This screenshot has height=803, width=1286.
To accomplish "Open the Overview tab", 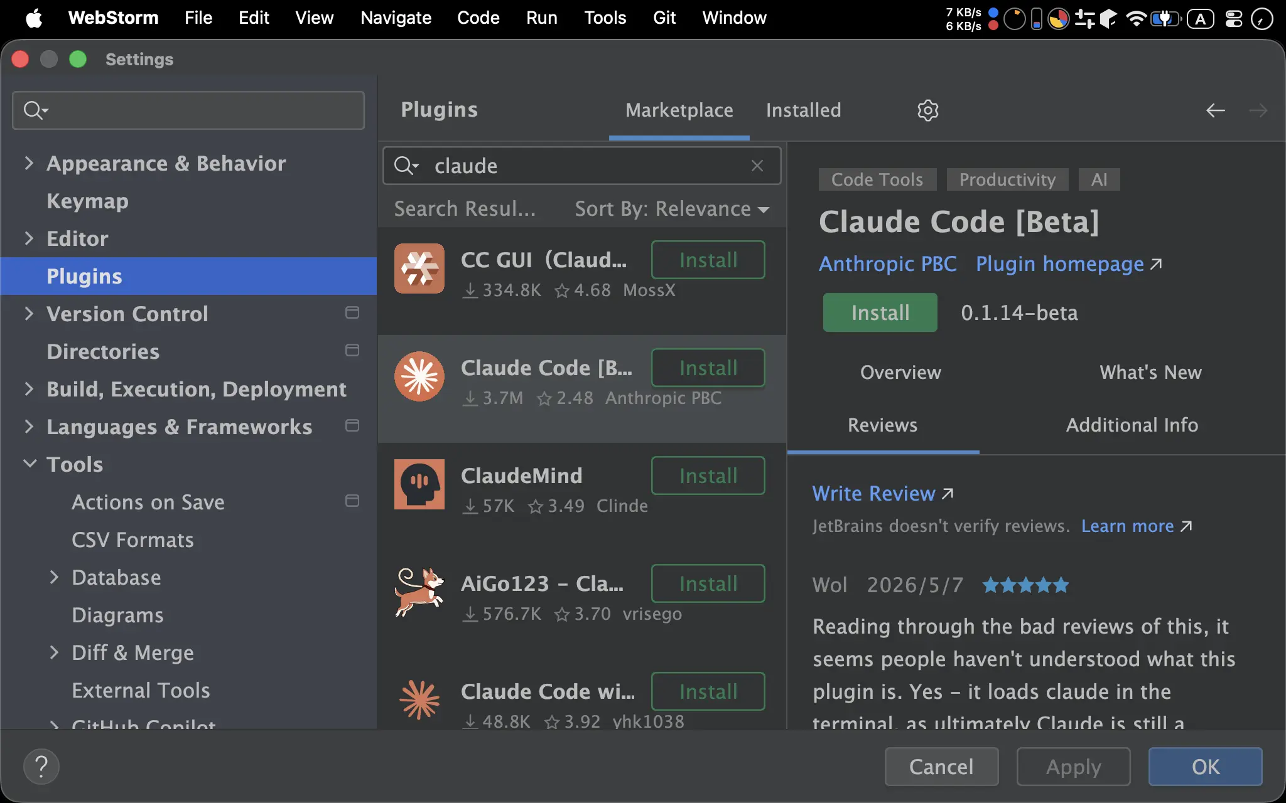I will point(900,373).
